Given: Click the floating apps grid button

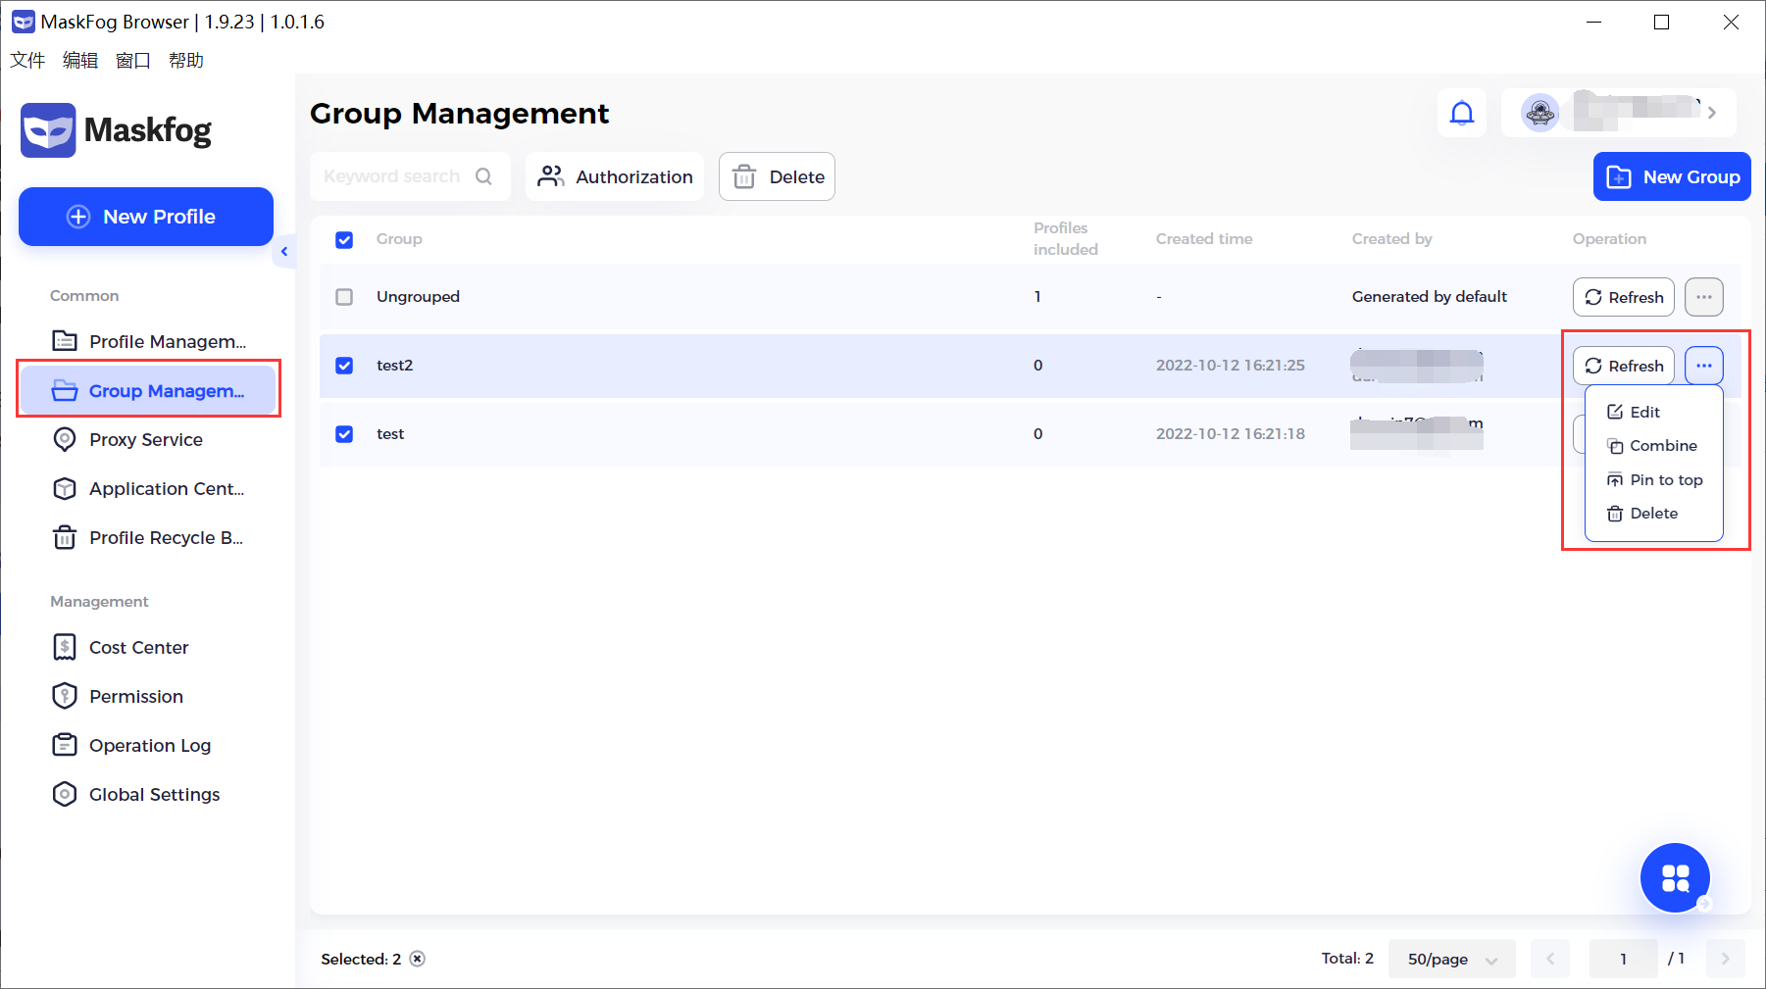Looking at the screenshot, I should [x=1675, y=877].
